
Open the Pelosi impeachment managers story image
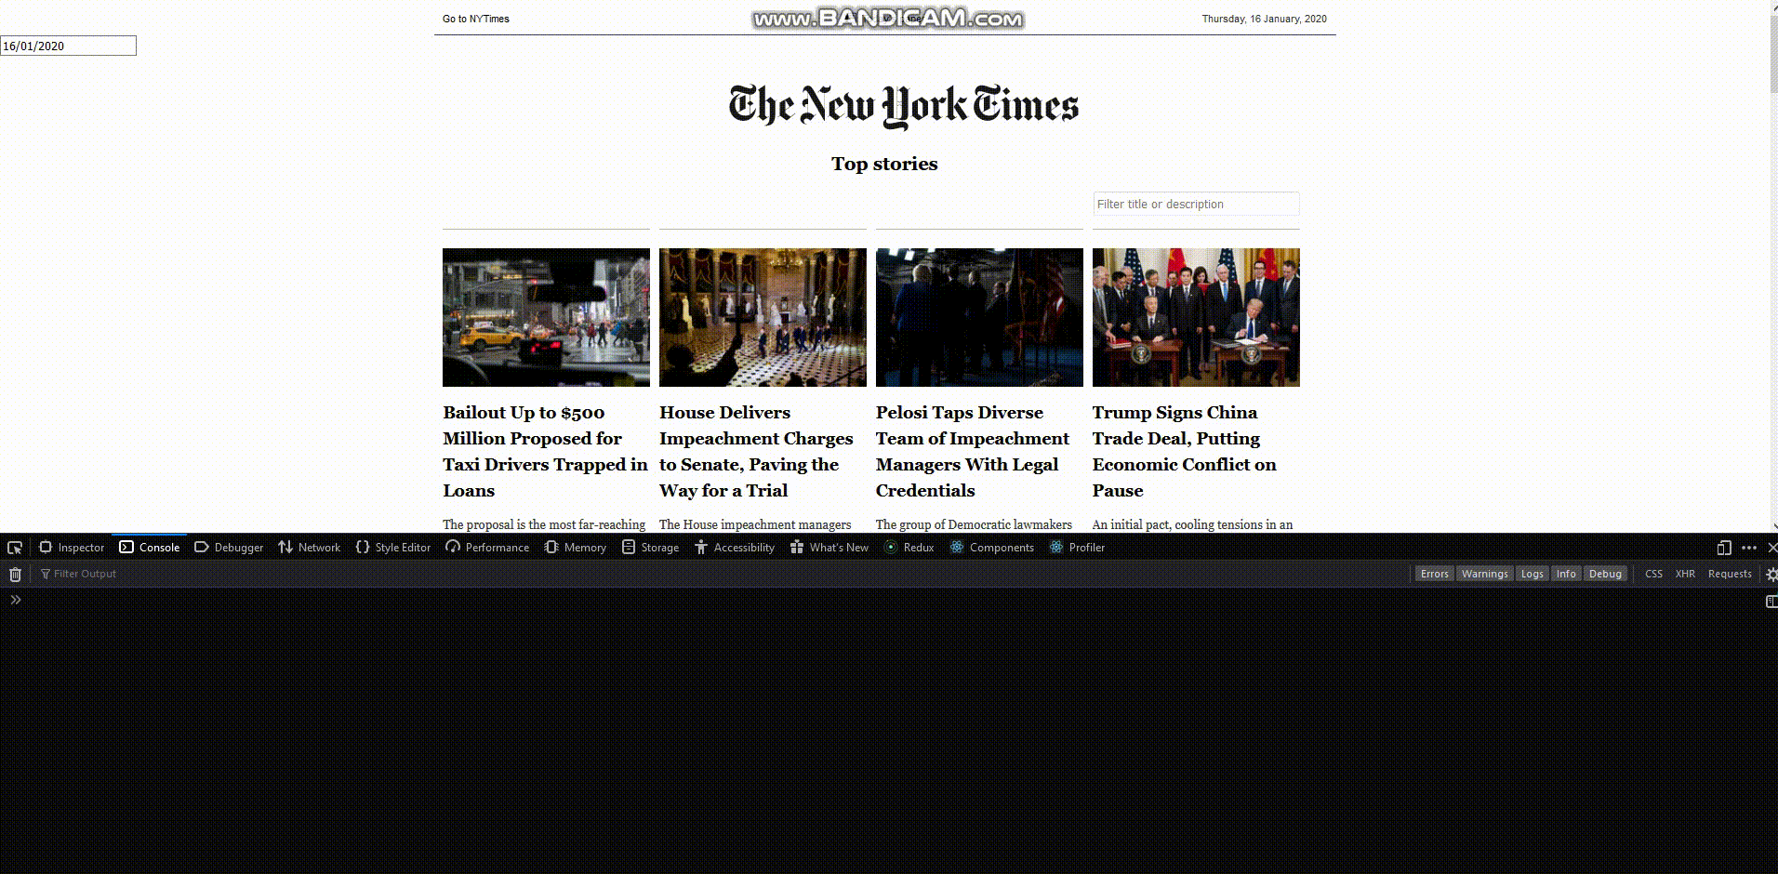click(x=979, y=317)
